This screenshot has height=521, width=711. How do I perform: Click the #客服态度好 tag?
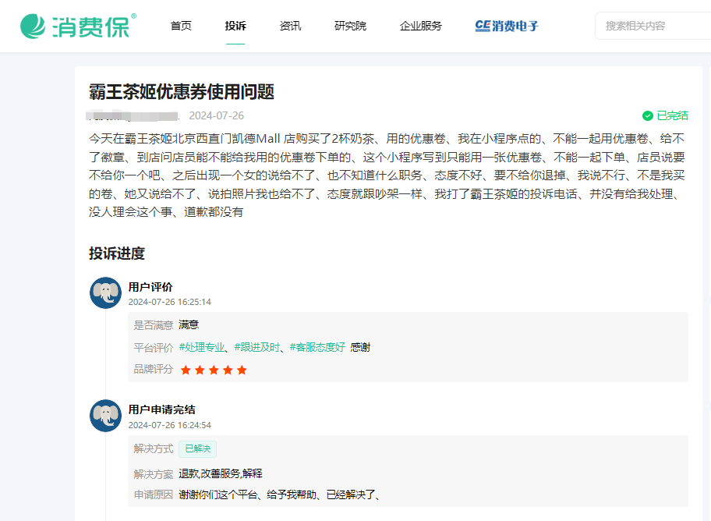point(317,348)
